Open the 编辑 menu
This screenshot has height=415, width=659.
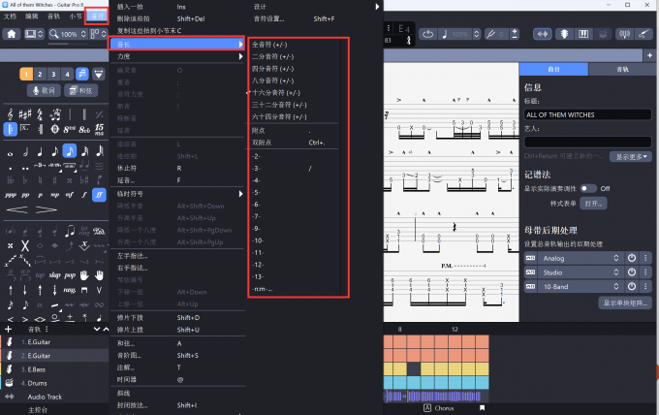click(x=32, y=16)
